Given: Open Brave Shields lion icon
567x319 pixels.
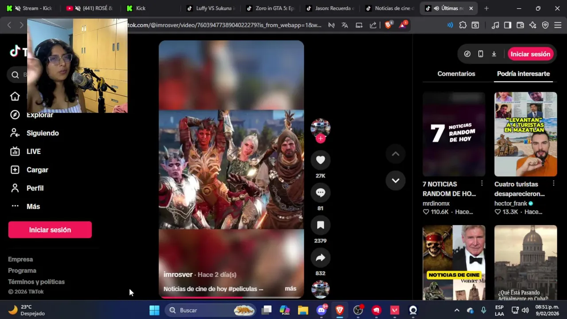Looking at the screenshot, I should click(388, 25).
